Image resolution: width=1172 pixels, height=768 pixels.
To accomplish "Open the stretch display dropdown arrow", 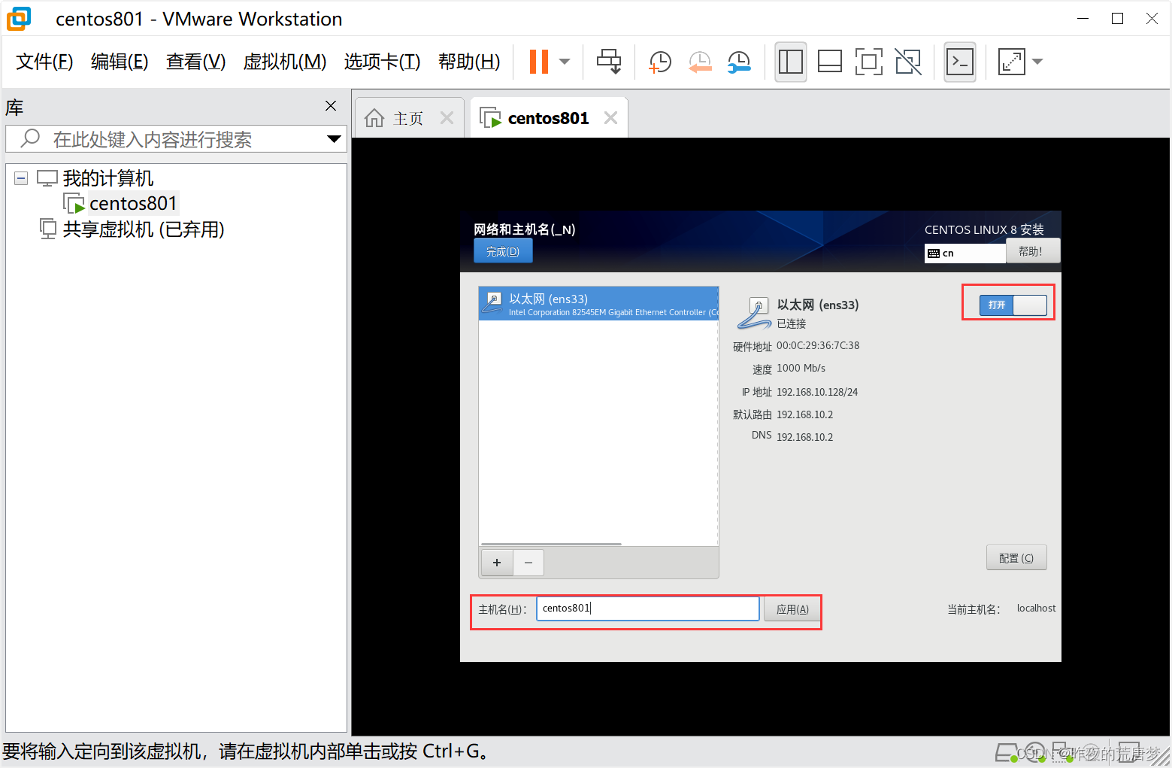I will [1038, 62].
